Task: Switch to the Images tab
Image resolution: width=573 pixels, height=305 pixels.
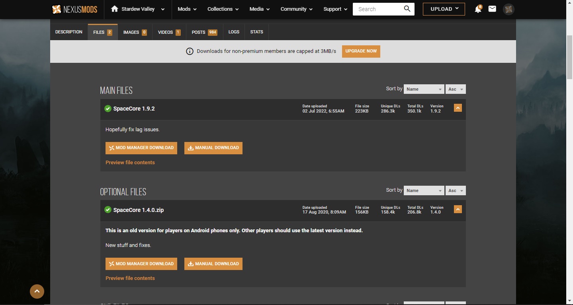Action: pos(135,32)
